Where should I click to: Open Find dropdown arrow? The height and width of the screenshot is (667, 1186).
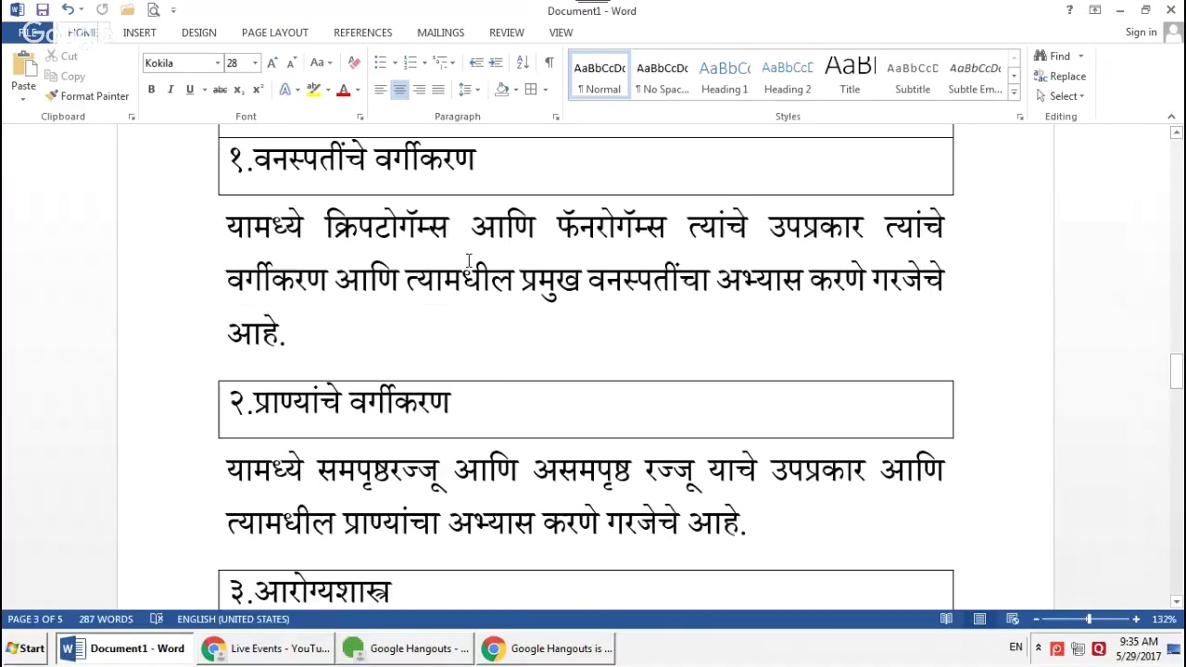1080,57
